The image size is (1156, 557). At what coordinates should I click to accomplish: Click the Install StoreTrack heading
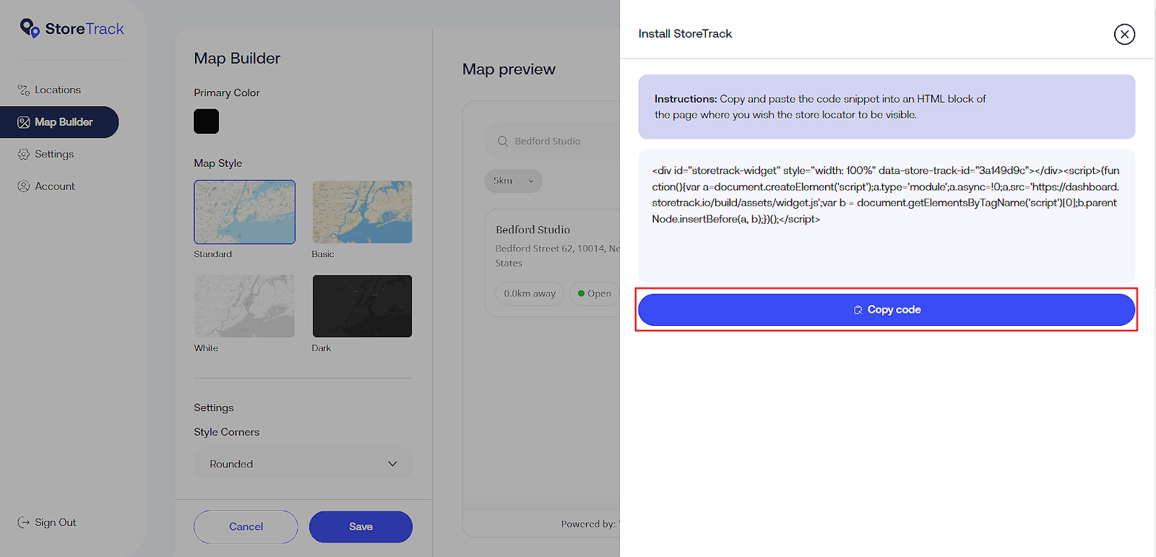coord(685,34)
